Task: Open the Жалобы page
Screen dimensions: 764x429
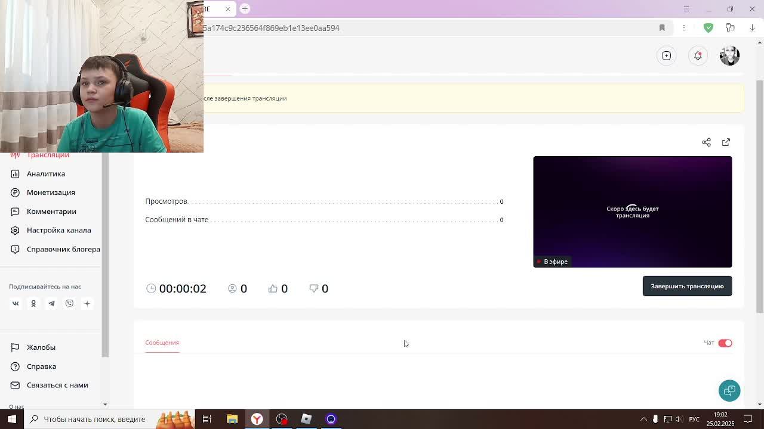Action: click(x=41, y=347)
